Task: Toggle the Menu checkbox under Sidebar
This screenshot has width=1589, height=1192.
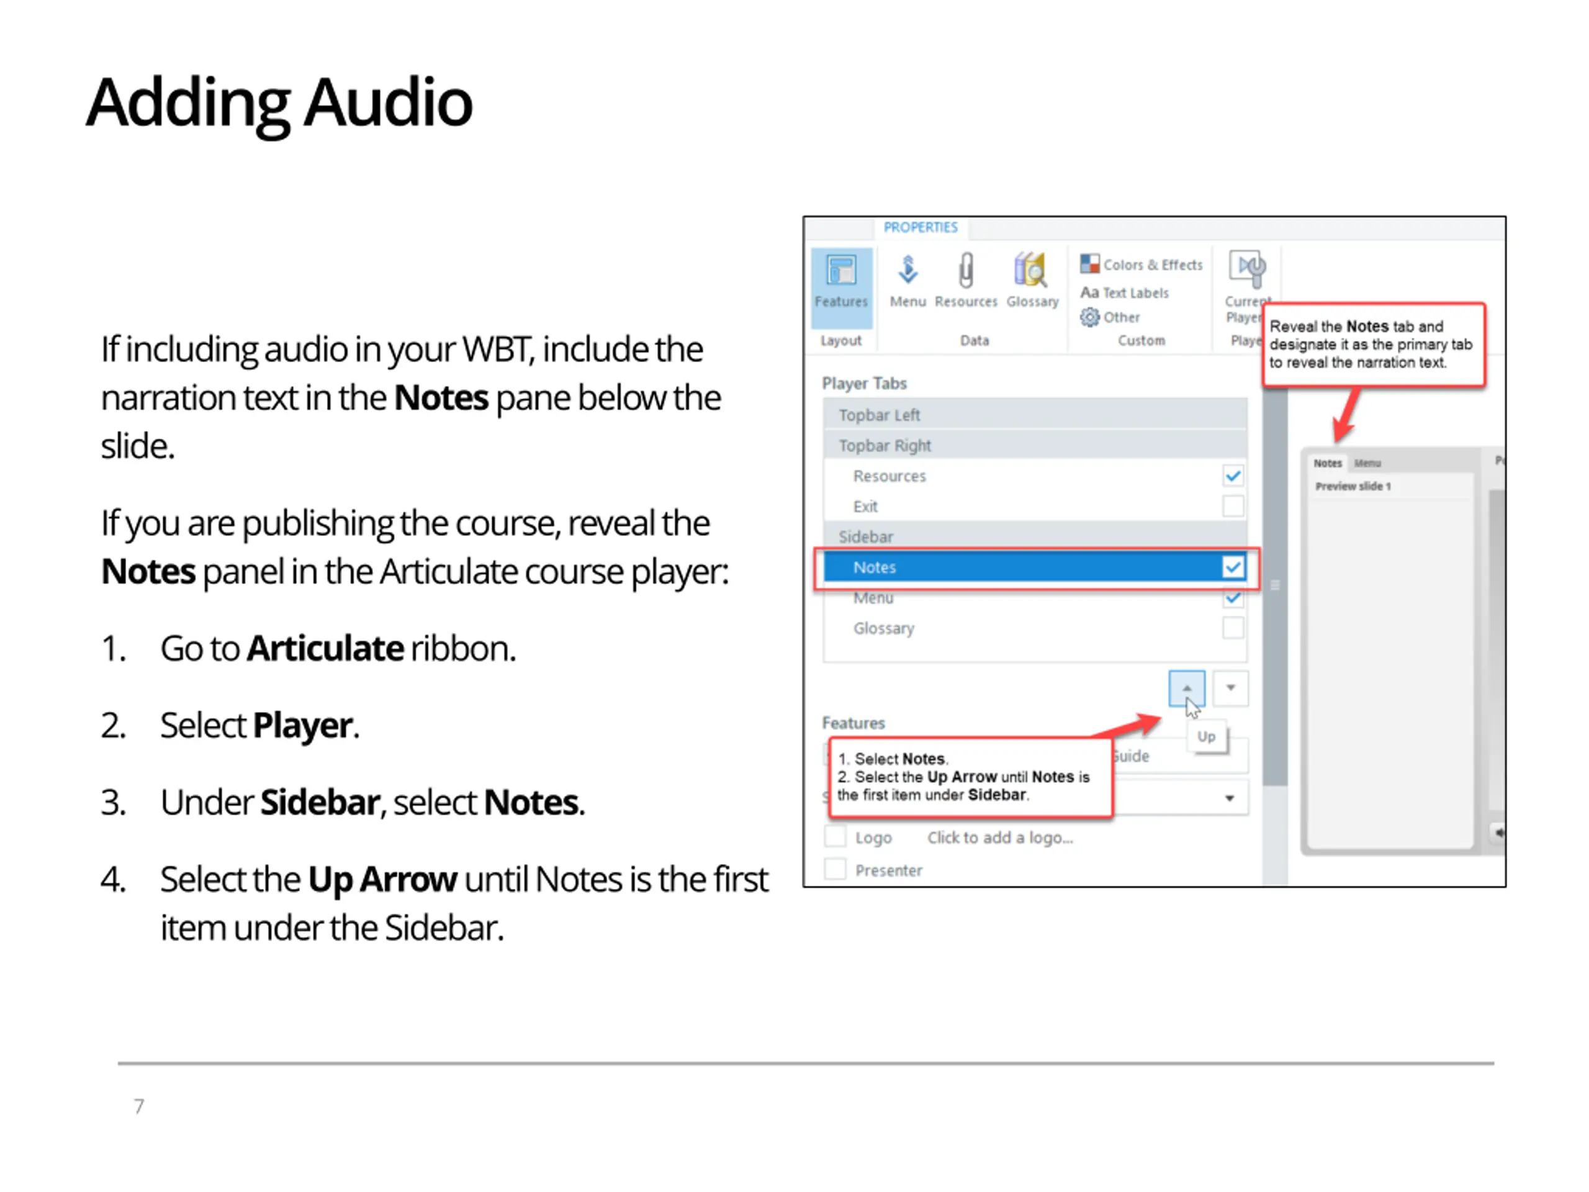Action: [x=1233, y=597]
